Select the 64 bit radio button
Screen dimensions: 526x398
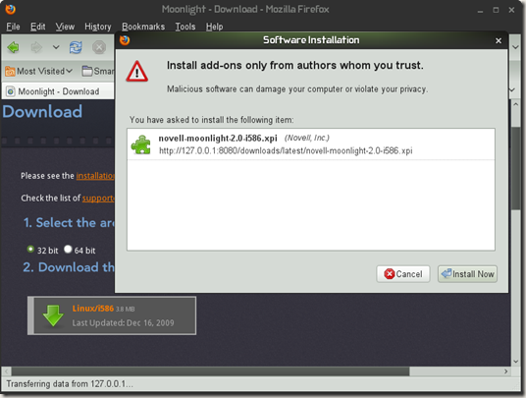click(68, 250)
